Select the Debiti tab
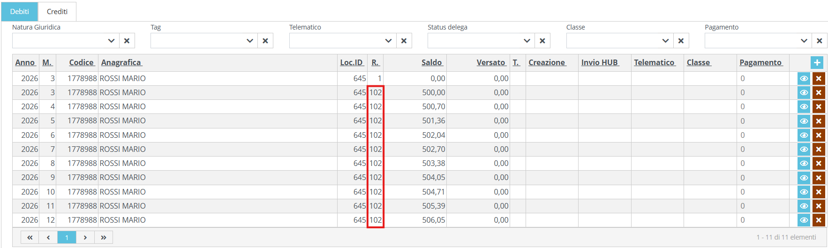 pos(20,12)
